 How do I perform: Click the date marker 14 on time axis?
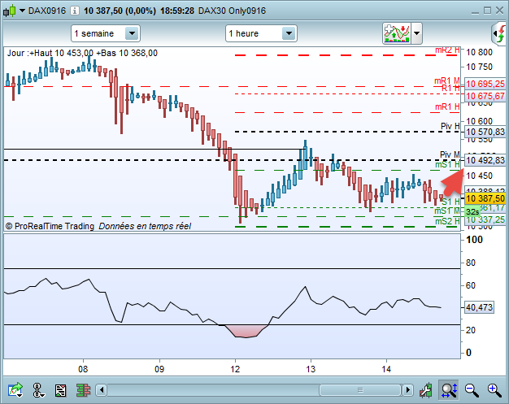pyautogui.click(x=386, y=369)
